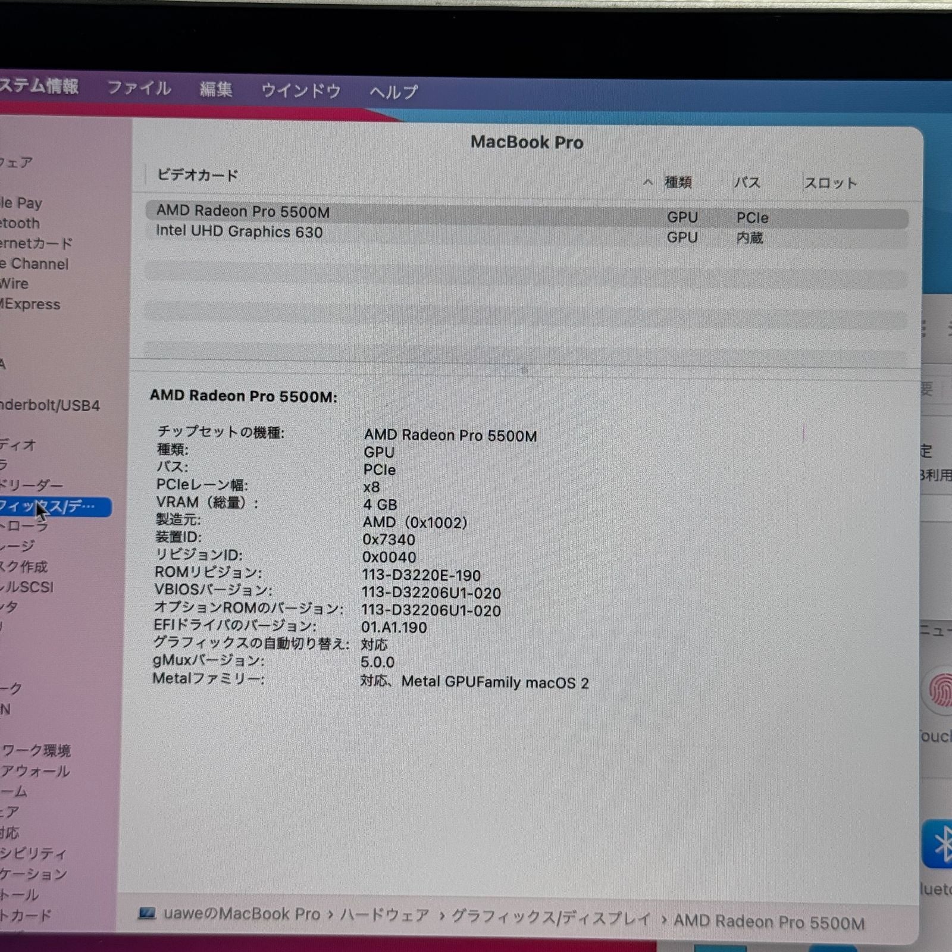Click the PCIeレーン幅 value x8
This screenshot has width=952, height=952.
point(371,487)
